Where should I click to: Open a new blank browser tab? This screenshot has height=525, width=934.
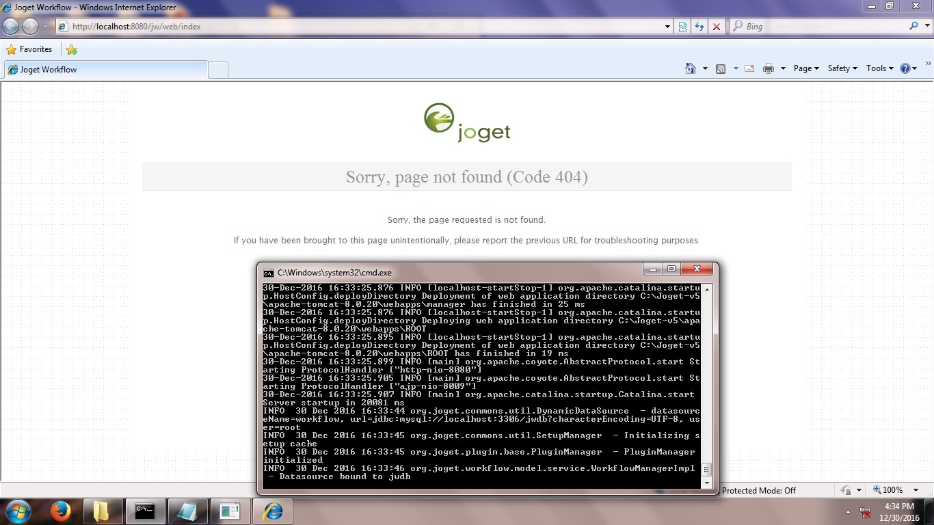coord(218,70)
